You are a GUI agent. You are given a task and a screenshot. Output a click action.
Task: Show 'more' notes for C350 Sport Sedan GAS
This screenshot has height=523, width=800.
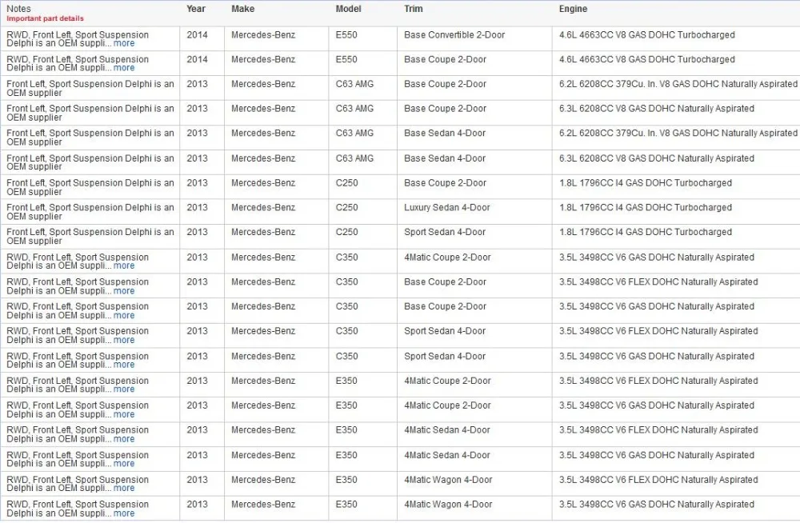pyautogui.click(x=124, y=365)
